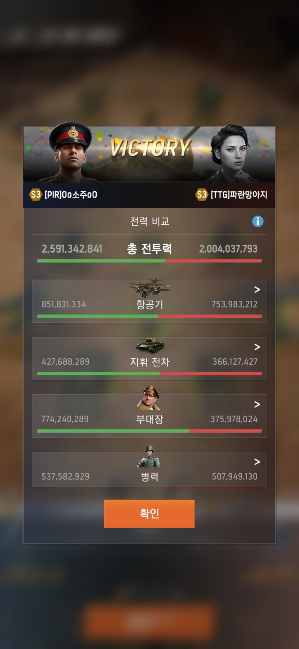Tap the squad leader portrait icon

point(149,397)
